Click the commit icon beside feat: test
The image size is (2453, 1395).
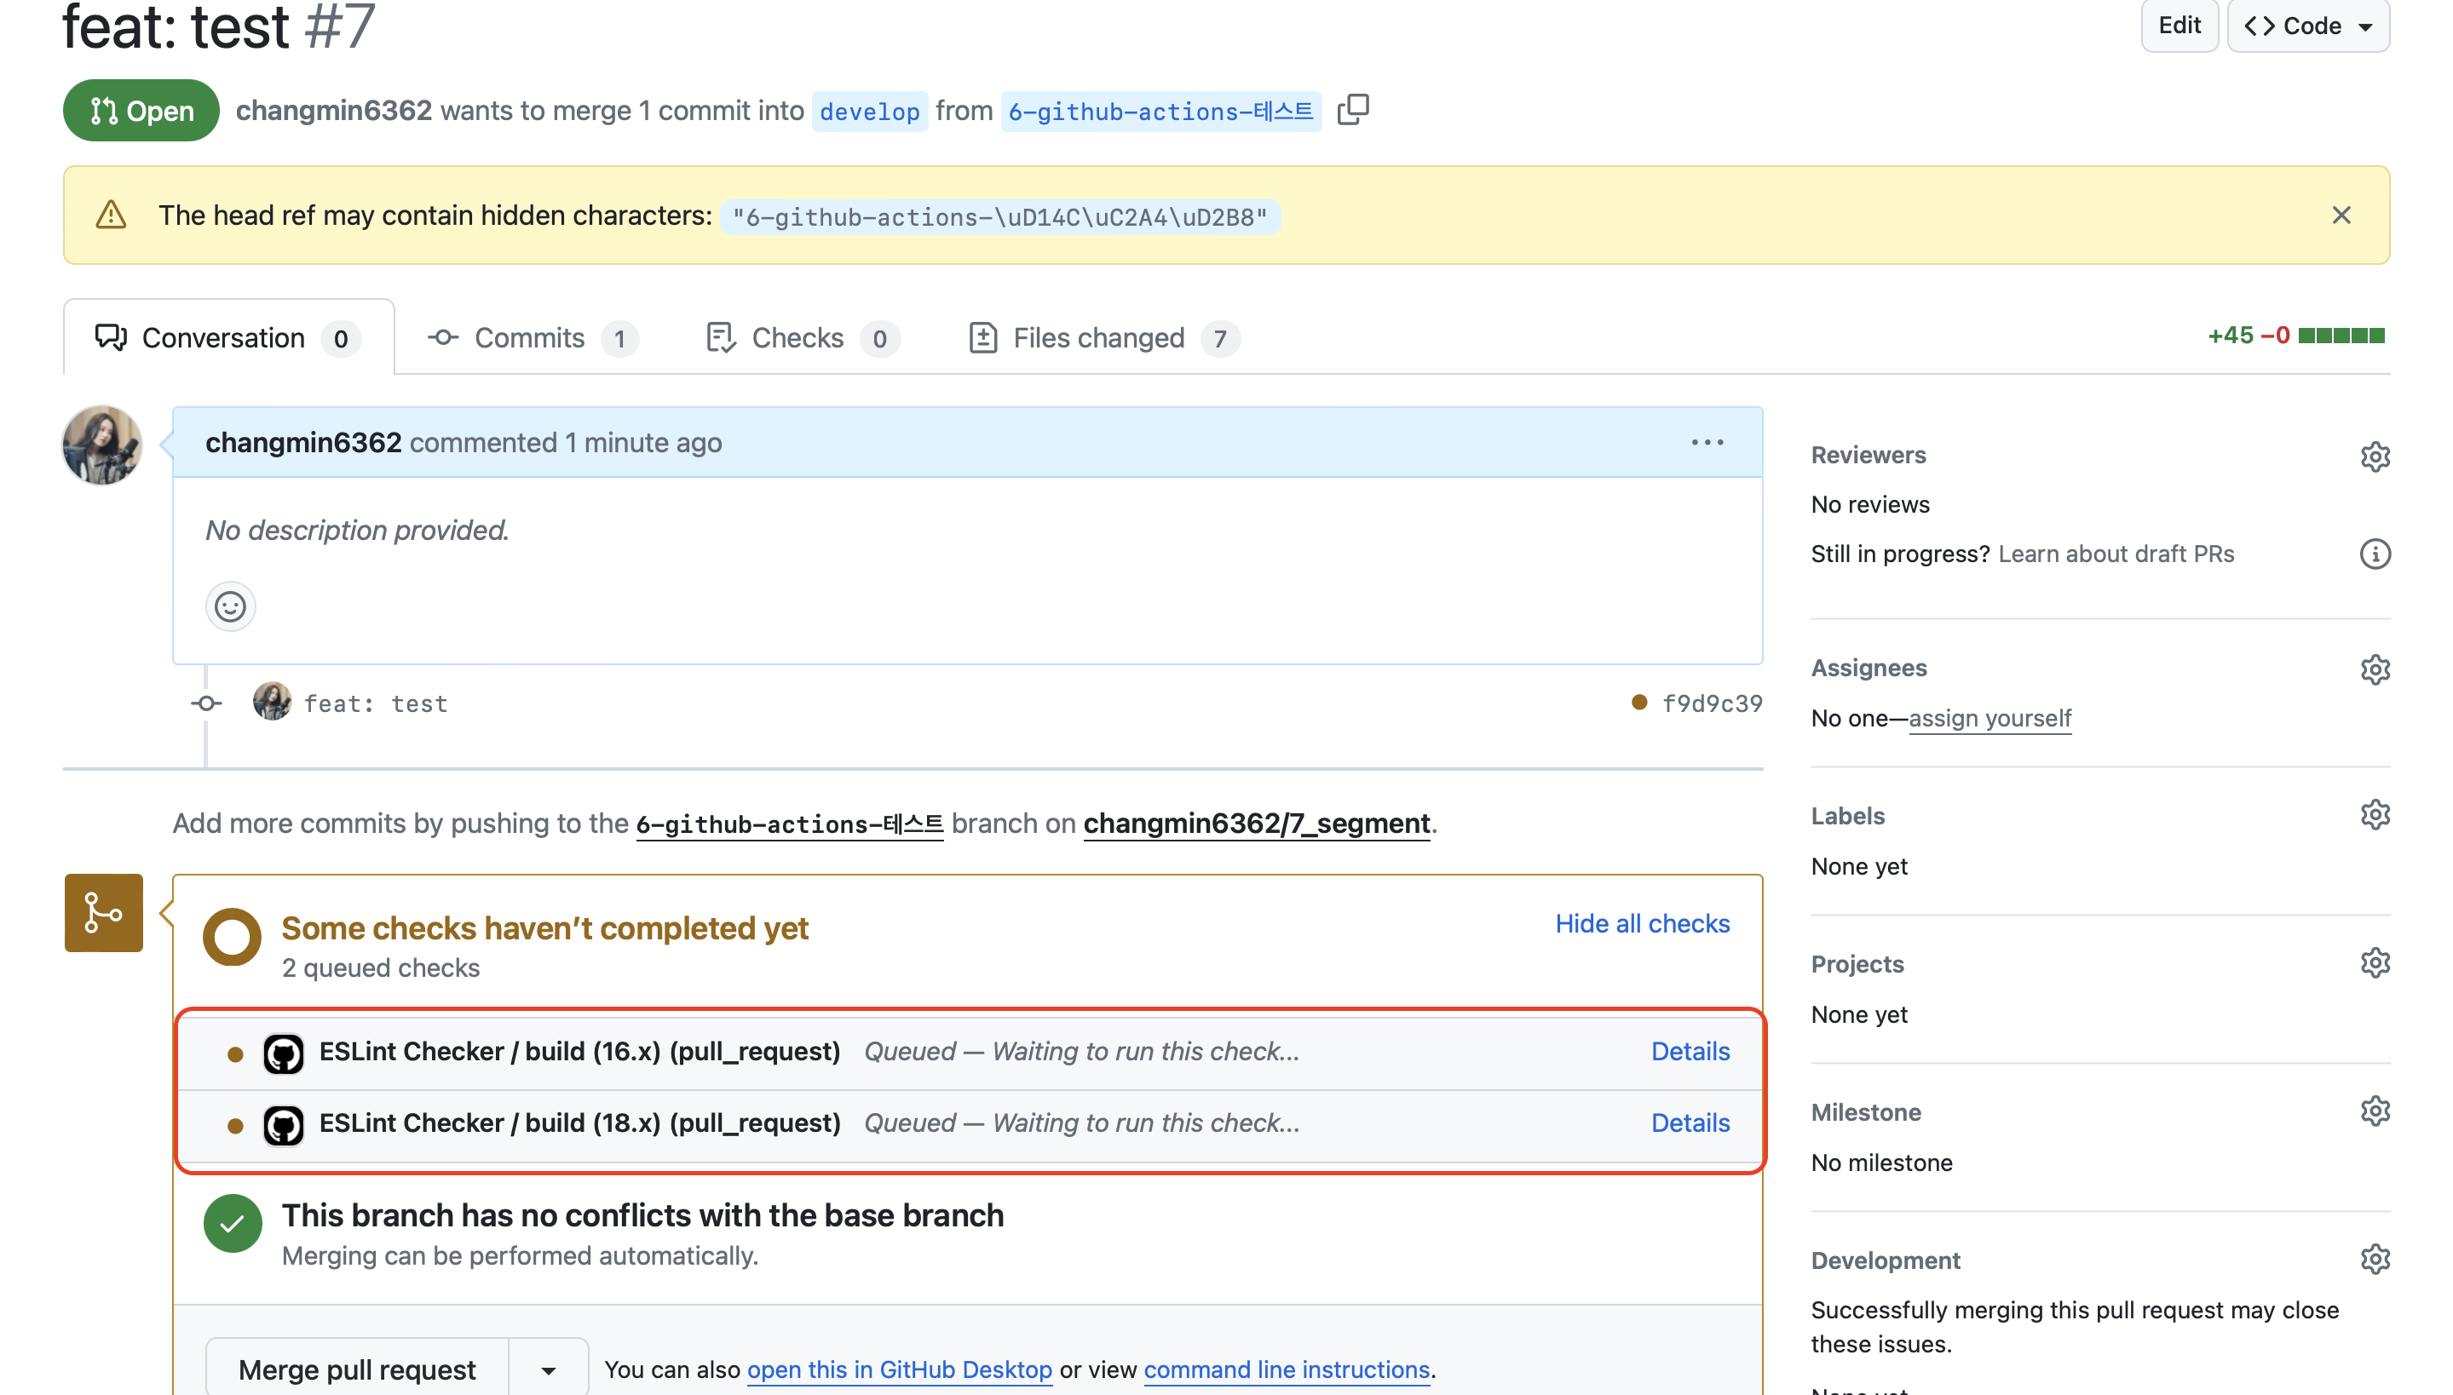(204, 703)
